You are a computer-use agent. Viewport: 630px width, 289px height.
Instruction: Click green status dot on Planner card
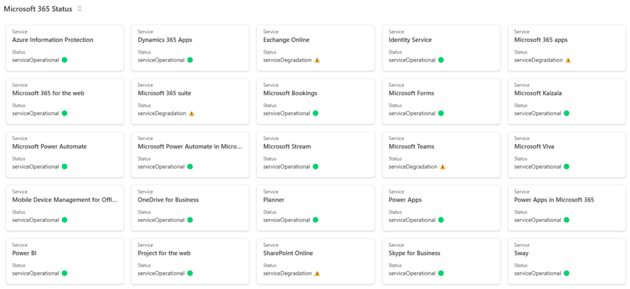(x=316, y=220)
